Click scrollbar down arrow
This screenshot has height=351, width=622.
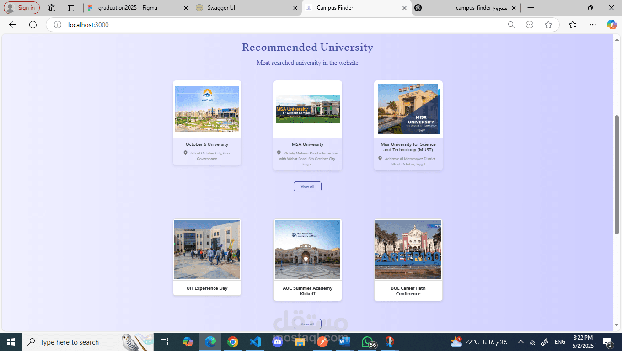[617, 325]
